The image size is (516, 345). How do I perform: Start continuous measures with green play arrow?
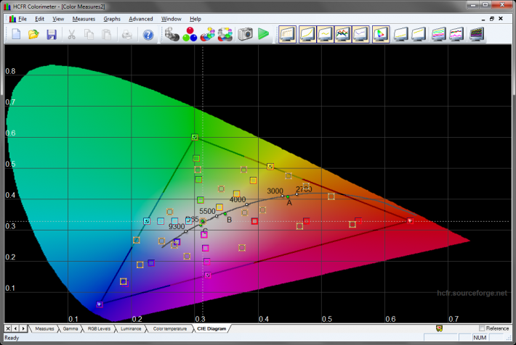tap(263, 34)
